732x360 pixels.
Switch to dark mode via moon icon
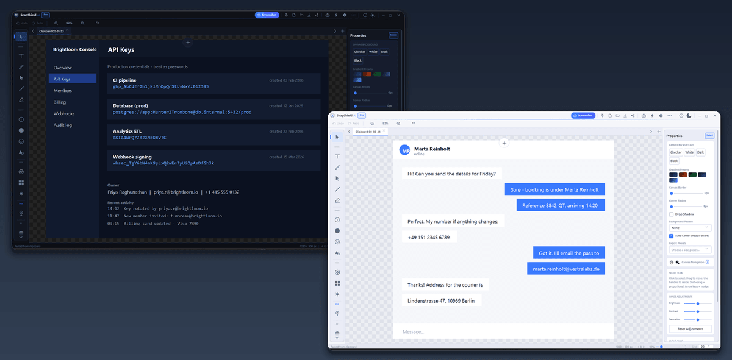(689, 115)
